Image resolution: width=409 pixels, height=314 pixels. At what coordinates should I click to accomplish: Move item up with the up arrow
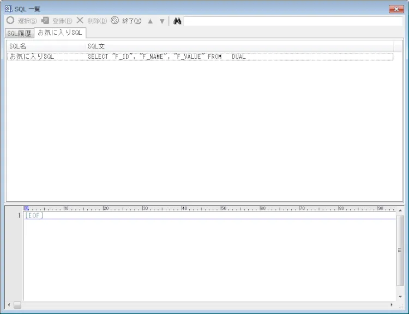[151, 21]
